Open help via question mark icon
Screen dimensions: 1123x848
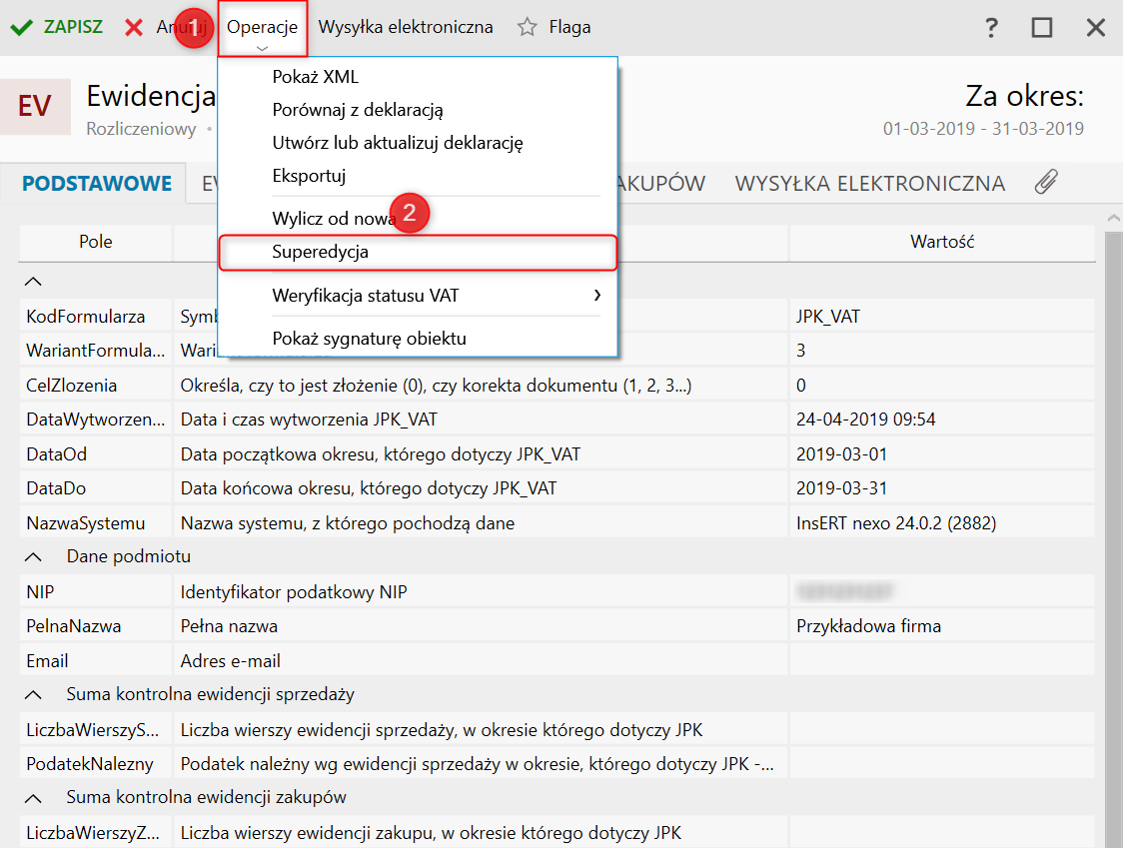[x=991, y=27]
